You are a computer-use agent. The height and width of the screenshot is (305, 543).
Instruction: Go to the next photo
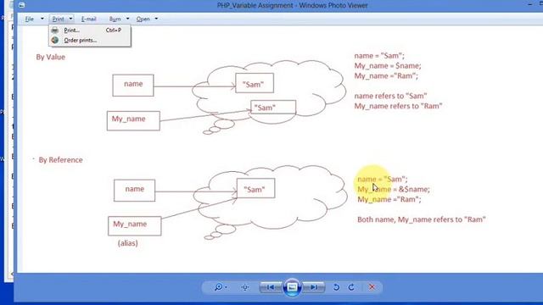[x=314, y=287]
